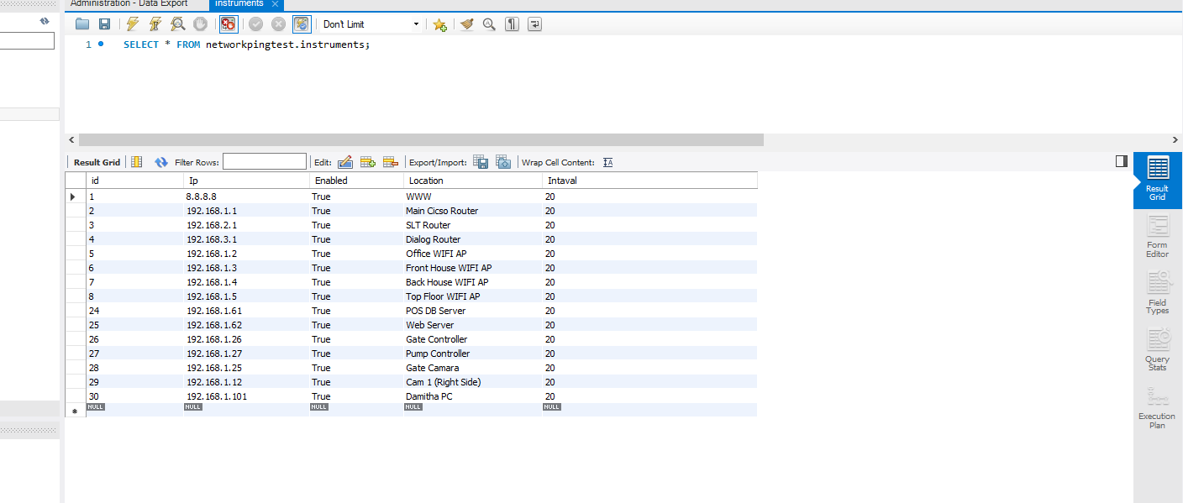The height and width of the screenshot is (503, 1183).
Task: Click the Filter Rows input field
Action: (265, 162)
